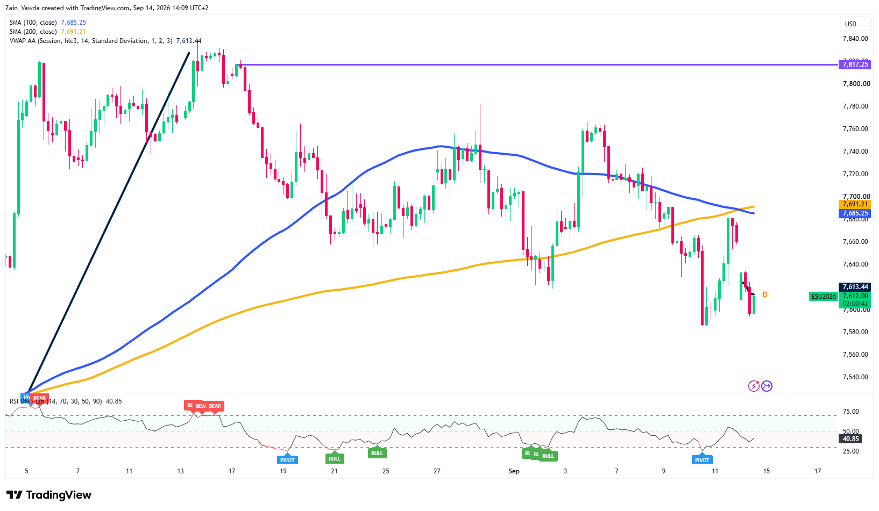Click the orange D marker beside last candle
Screen dimensions: 879x511
[x=765, y=294]
